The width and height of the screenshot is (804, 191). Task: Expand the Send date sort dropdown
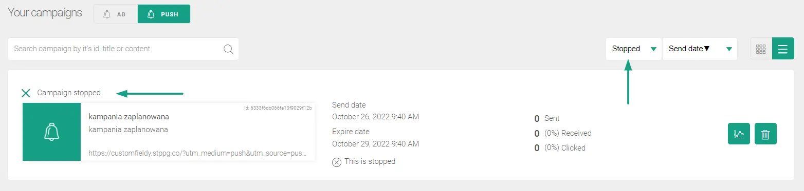click(x=700, y=49)
